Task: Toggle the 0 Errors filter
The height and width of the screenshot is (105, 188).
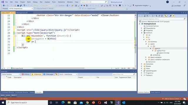Action: pos(26,74)
